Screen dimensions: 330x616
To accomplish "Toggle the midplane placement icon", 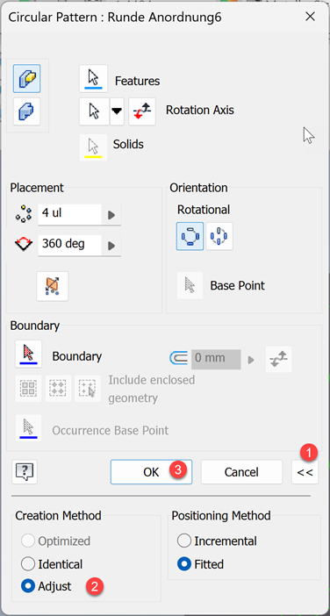I will (x=53, y=286).
